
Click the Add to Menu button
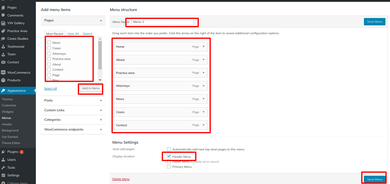tap(91, 88)
